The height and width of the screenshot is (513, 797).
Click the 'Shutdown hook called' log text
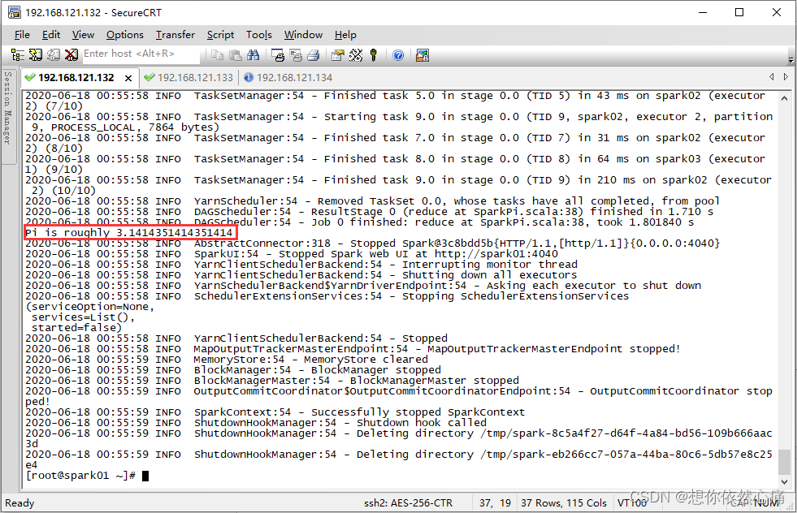[x=422, y=423]
